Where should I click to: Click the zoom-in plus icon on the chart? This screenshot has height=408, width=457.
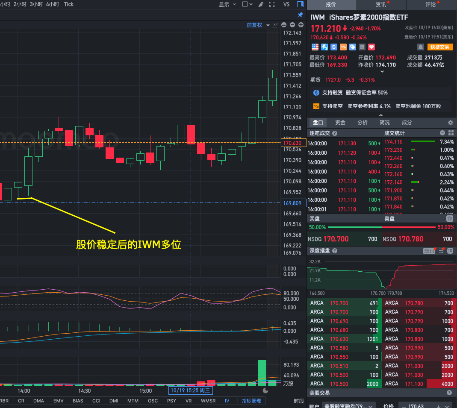tap(301, 25)
